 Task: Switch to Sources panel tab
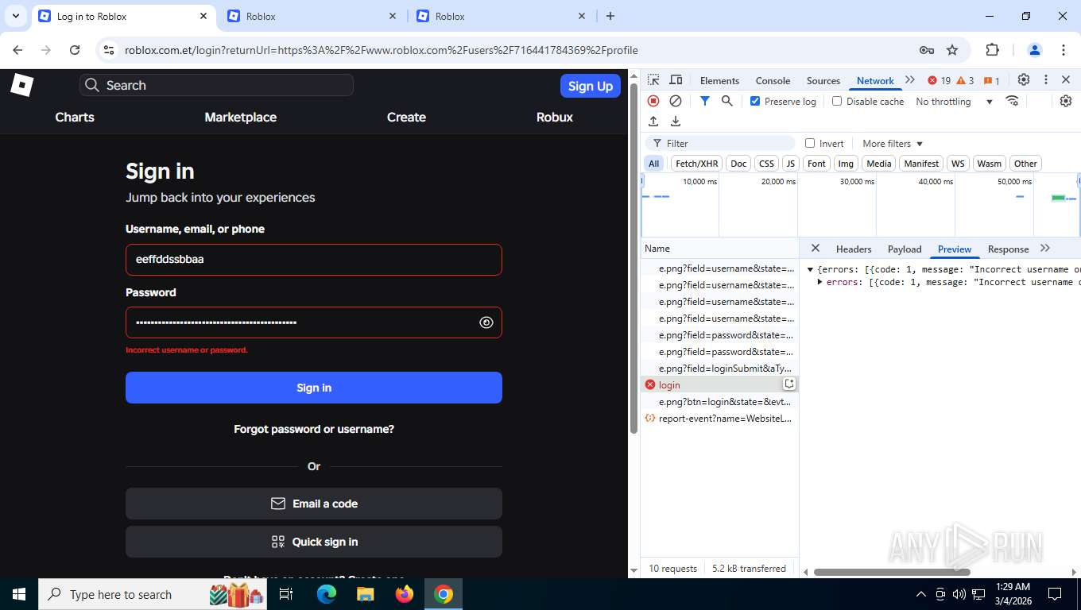point(823,81)
